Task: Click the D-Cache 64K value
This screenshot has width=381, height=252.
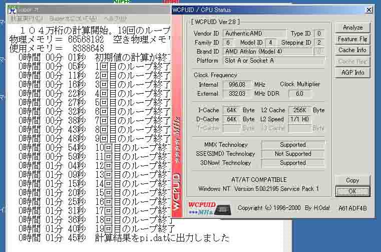Action: click(232, 119)
